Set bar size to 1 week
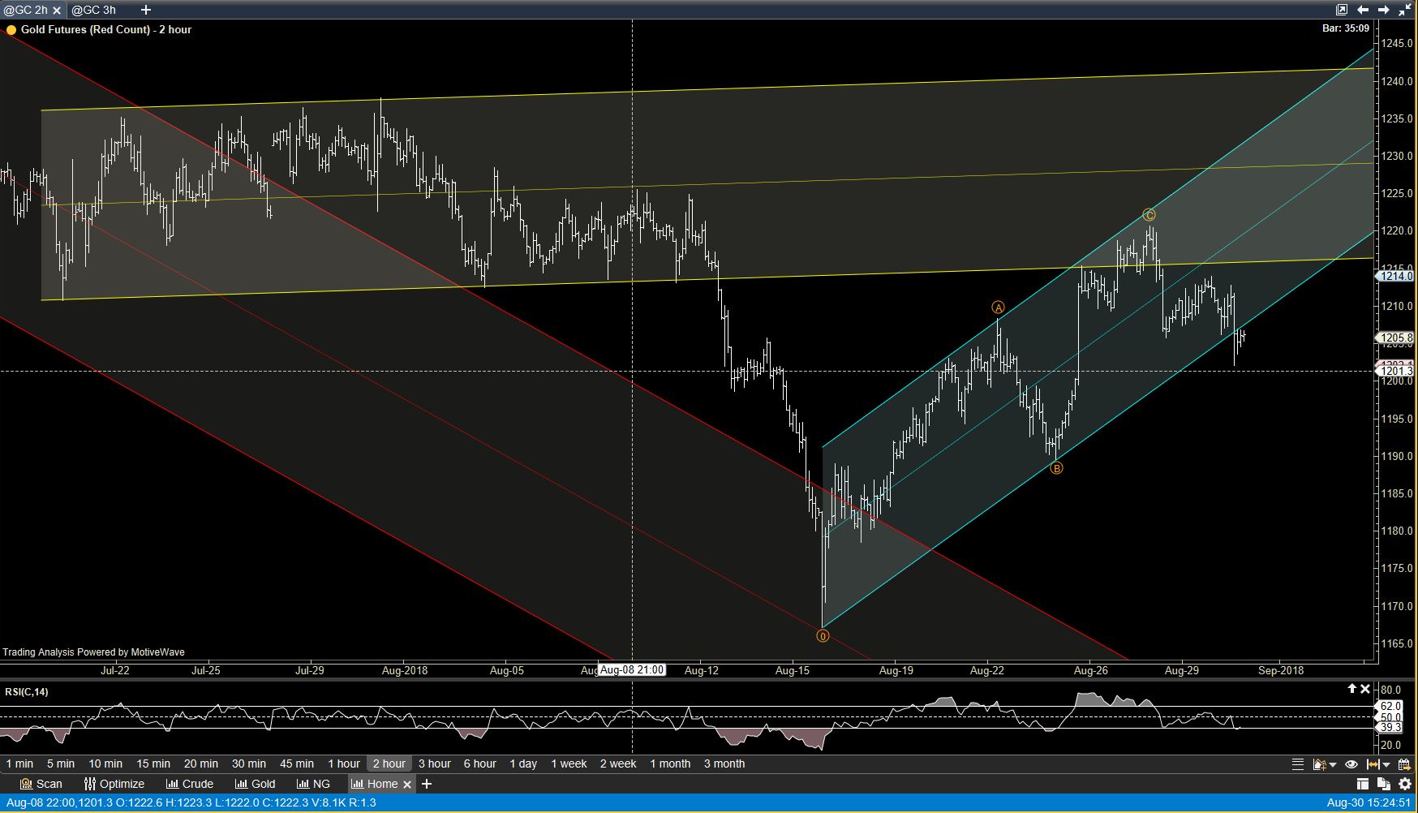The image size is (1418, 813). (569, 764)
